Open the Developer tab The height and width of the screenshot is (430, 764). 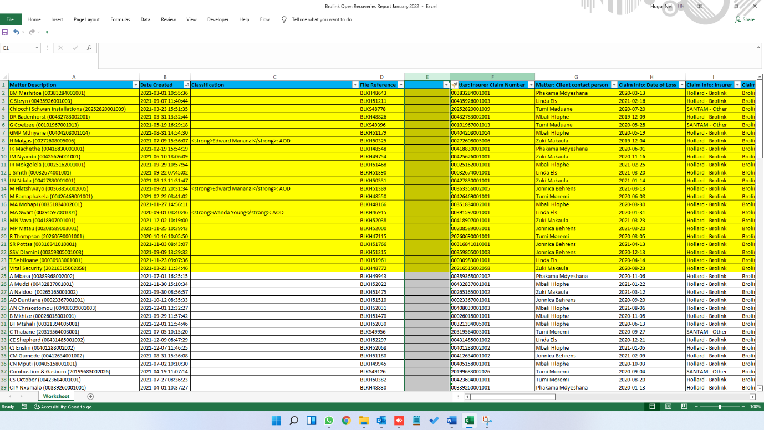(x=218, y=19)
